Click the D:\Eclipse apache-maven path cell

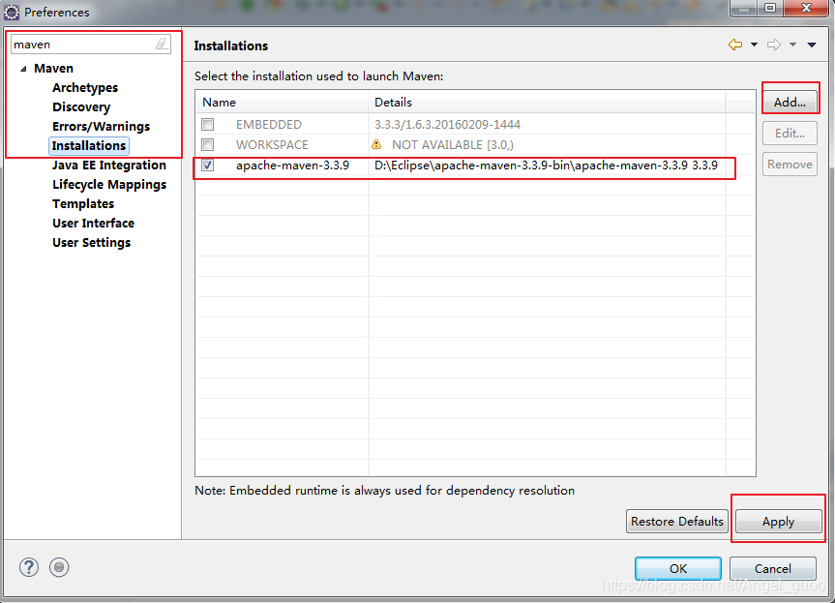click(x=546, y=166)
